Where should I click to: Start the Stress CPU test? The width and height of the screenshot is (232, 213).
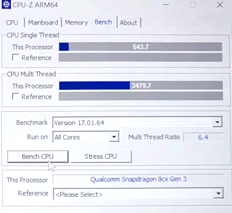coord(101,157)
